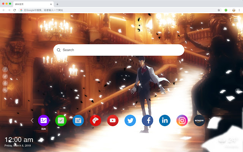The height and width of the screenshot is (152, 243).
Task: Open Chrome's three-dot menu
Action: pyautogui.click(x=239, y=10)
